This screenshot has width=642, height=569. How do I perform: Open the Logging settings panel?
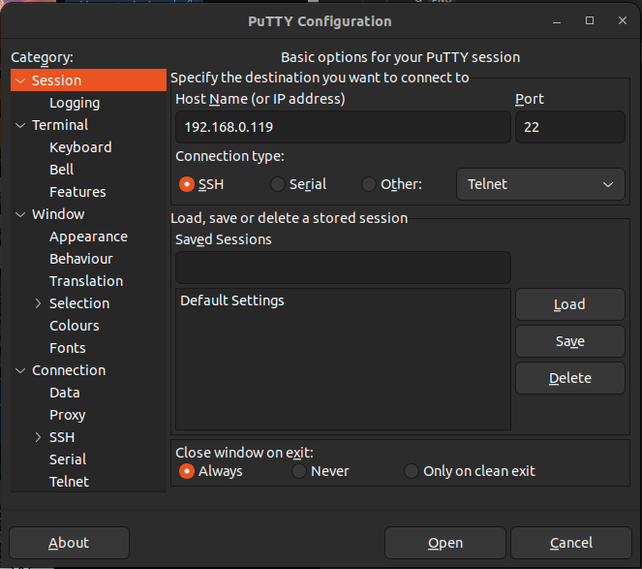[75, 103]
